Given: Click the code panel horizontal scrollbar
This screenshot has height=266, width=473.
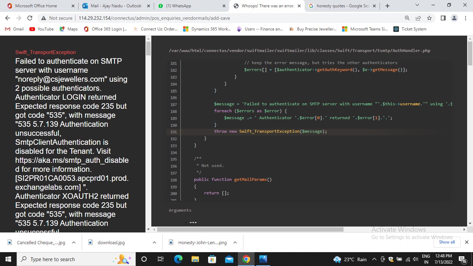Looking at the screenshot, I should pos(250,229).
